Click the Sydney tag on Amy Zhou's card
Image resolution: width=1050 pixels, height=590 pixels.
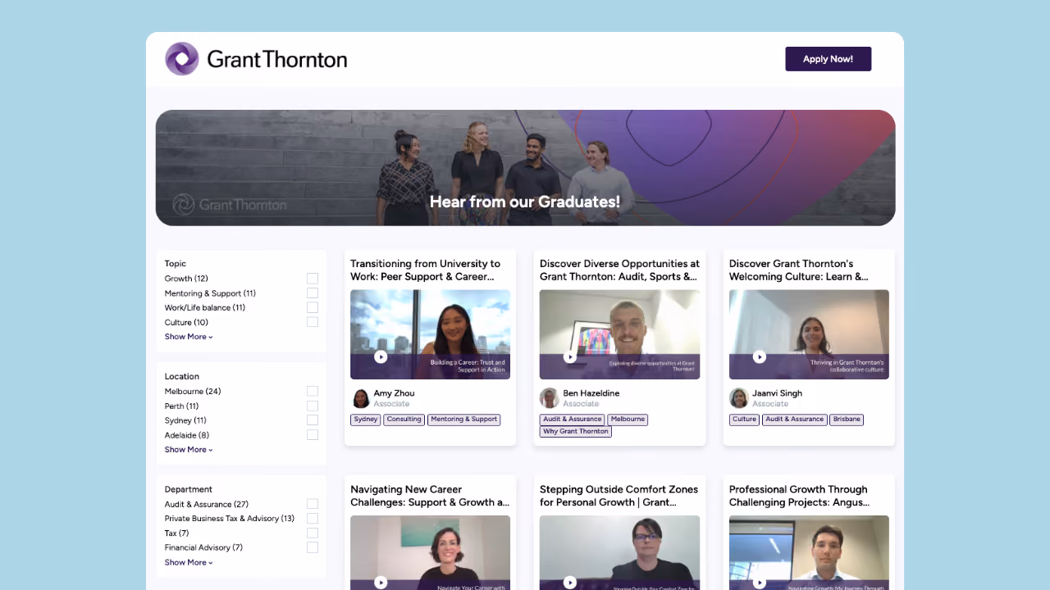[366, 420]
